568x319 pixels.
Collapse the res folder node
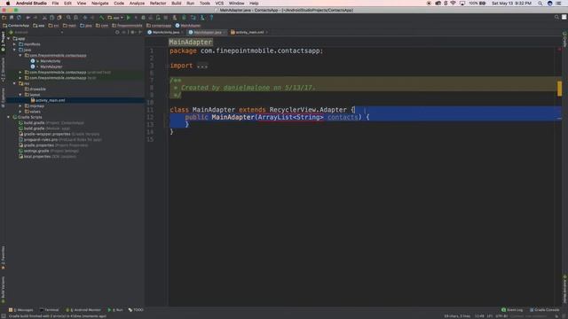[x=14, y=83]
